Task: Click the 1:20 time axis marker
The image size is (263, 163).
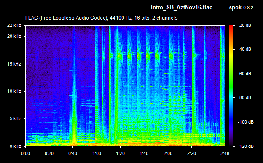Action: click(120, 153)
